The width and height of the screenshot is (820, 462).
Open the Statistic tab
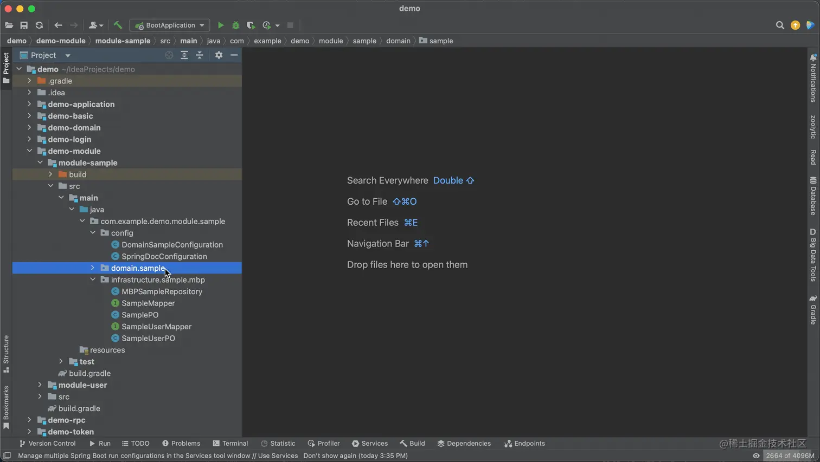278,444
